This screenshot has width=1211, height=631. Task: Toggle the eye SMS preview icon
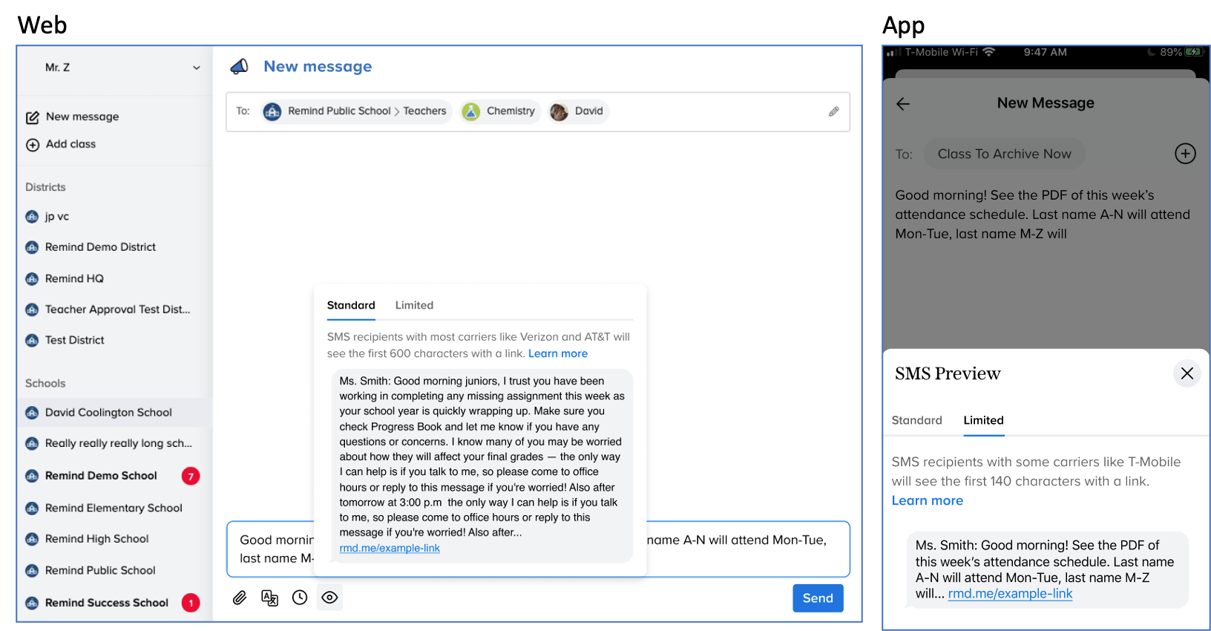(330, 598)
